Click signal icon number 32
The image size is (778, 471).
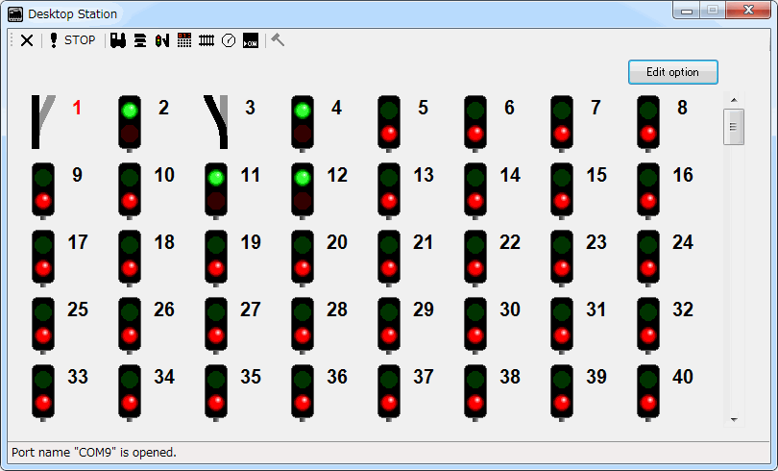click(x=648, y=325)
